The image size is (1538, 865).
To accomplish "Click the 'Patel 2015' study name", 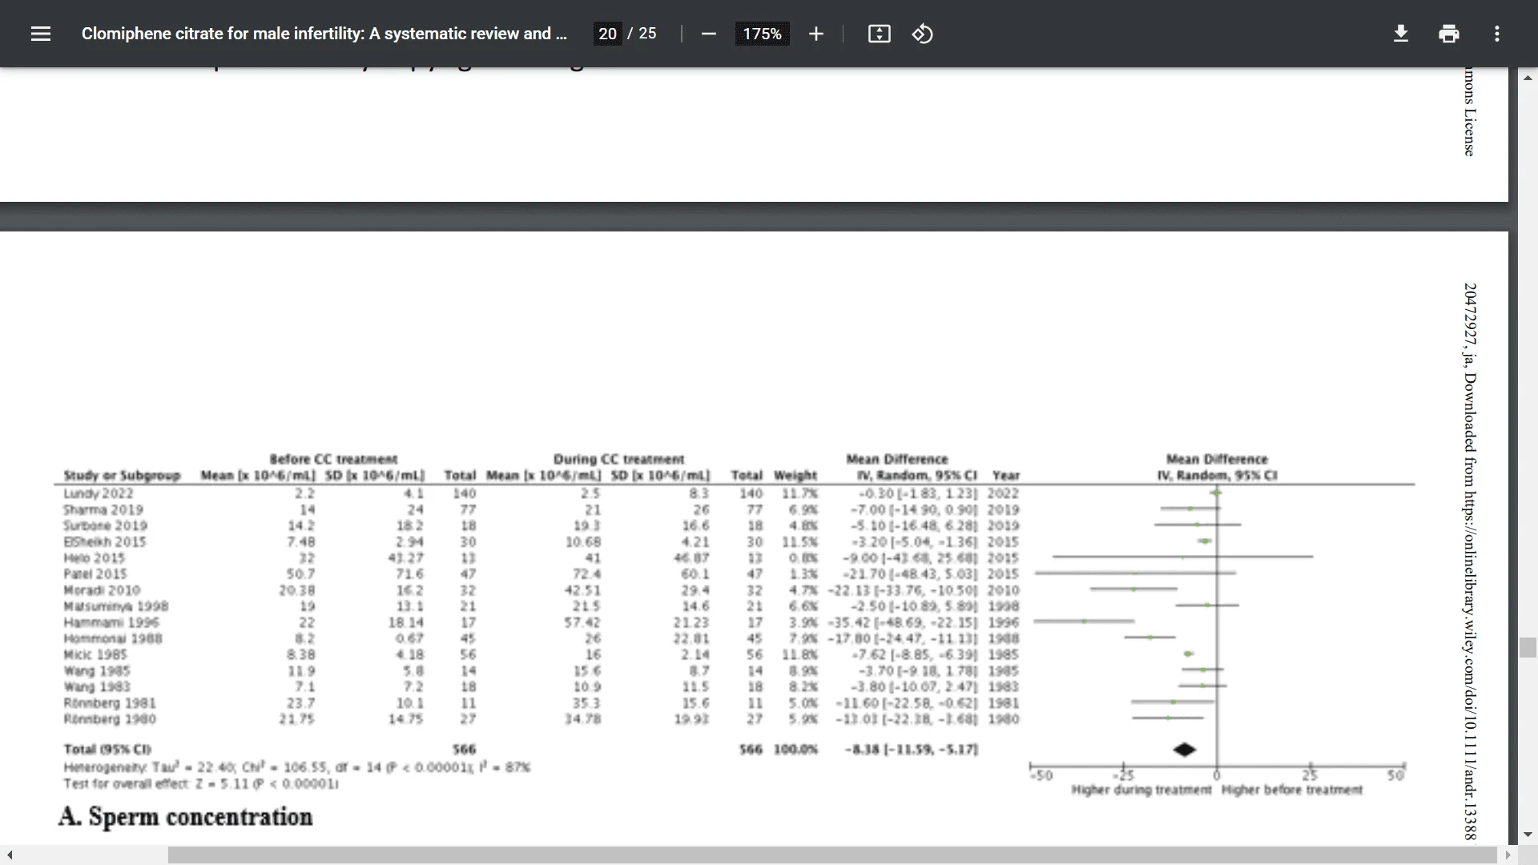I will tap(95, 573).
